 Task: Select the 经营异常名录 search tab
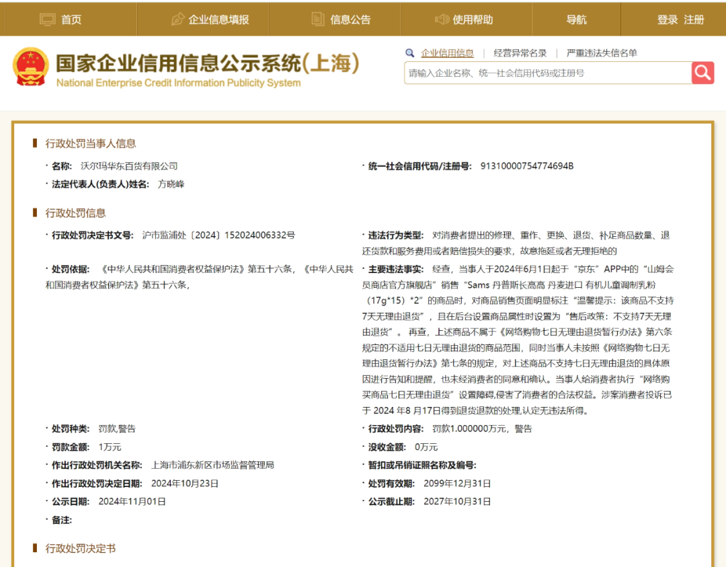pyautogui.click(x=520, y=53)
